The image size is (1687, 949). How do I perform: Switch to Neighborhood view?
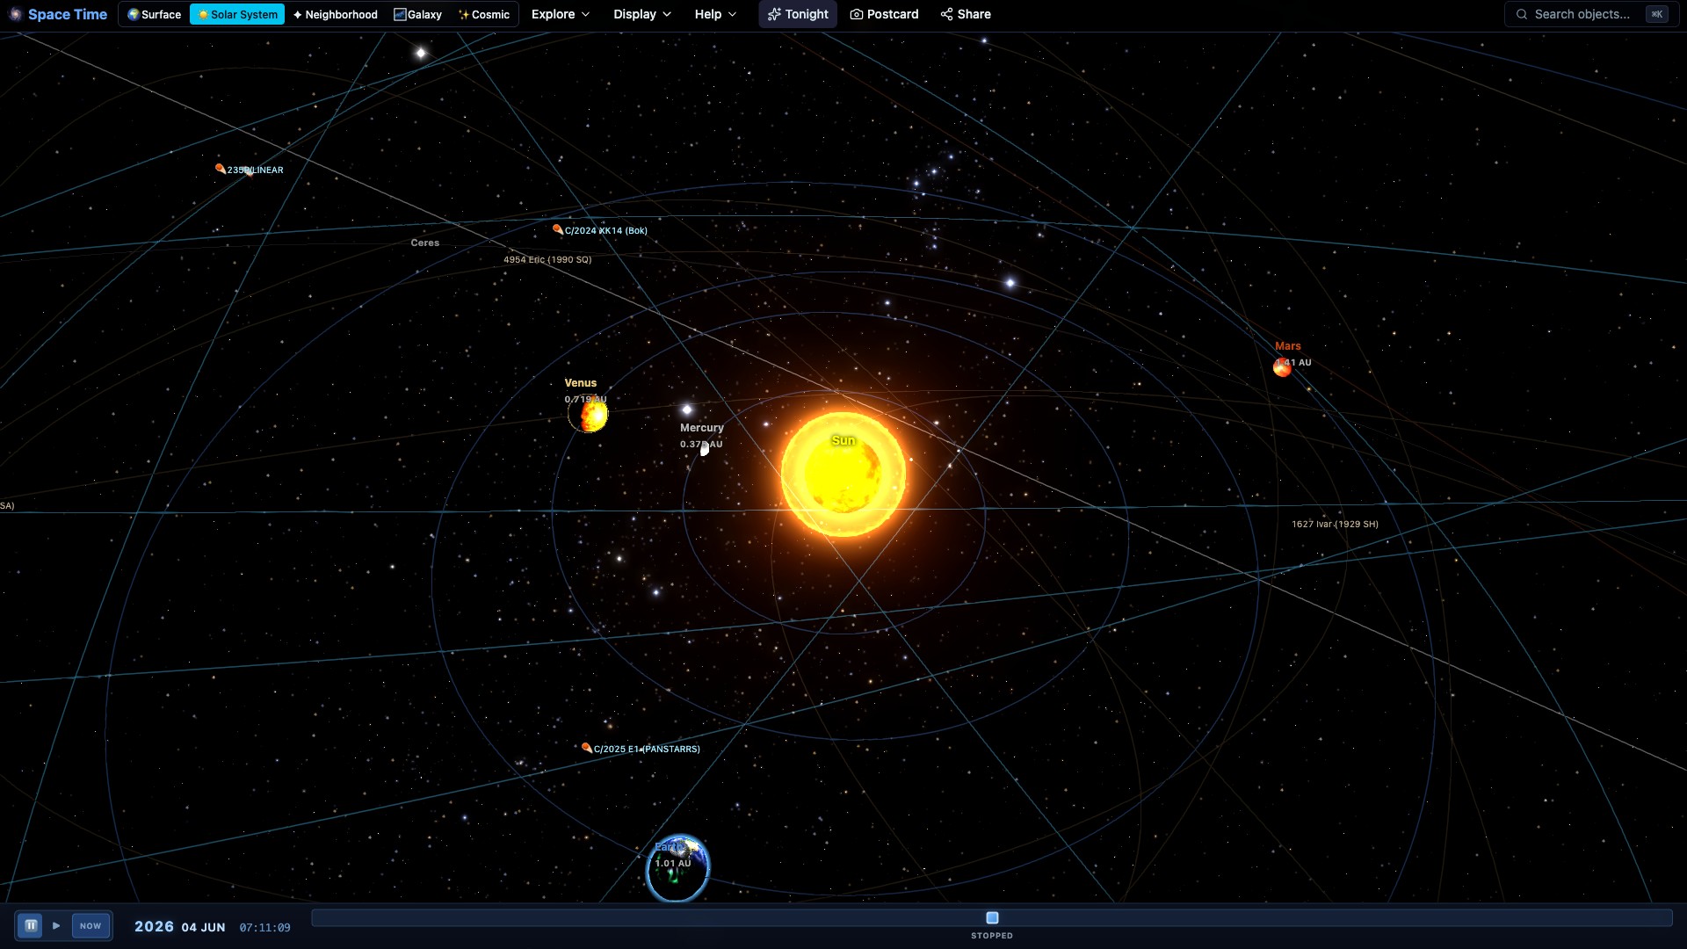pyautogui.click(x=336, y=14)
